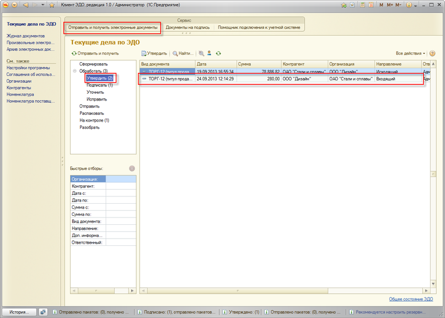The width and height of the screenshot is (445, 318).
Task: Open help via the question mark icon
Action: click(432, 53)
